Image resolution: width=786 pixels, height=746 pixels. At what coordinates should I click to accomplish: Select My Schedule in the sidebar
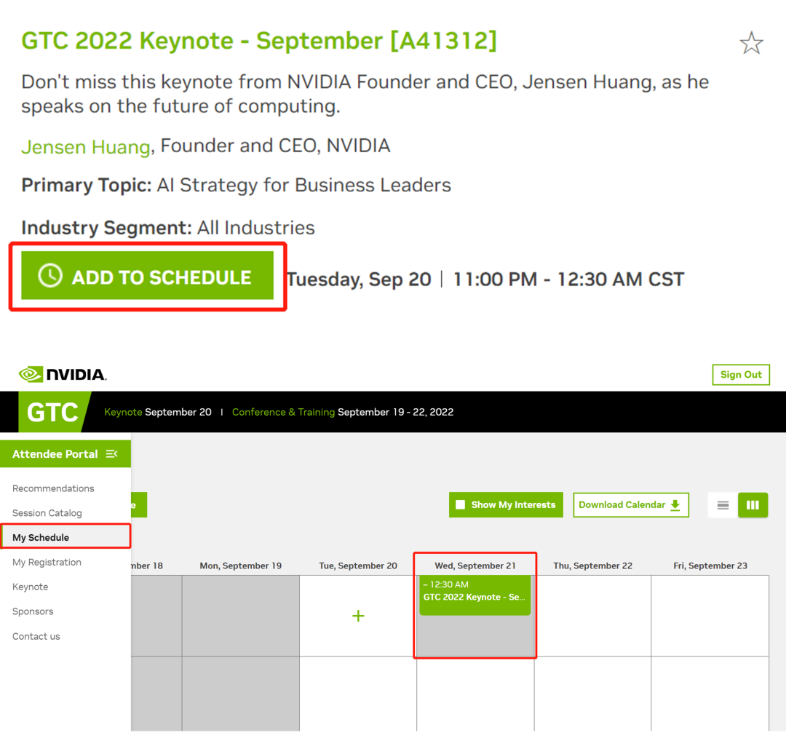pos(41,538)
